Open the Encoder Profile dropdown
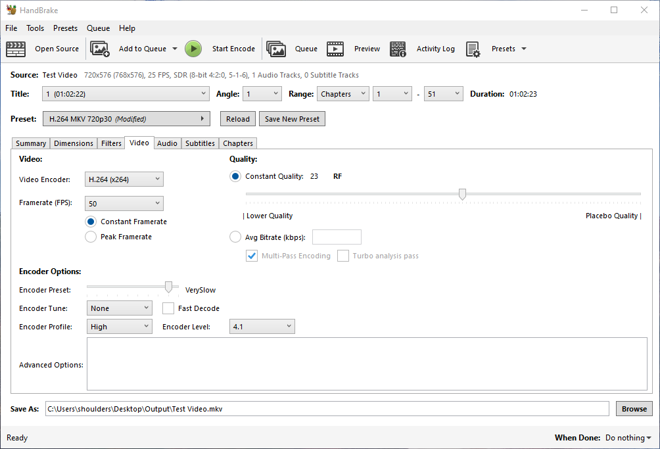 point(120,327)
